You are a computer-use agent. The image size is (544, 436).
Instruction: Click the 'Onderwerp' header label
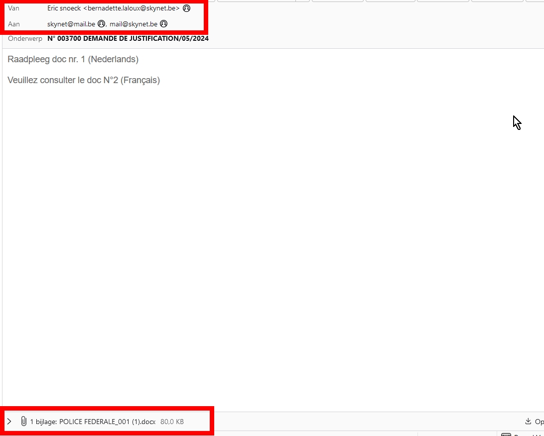tap(25, 39)
